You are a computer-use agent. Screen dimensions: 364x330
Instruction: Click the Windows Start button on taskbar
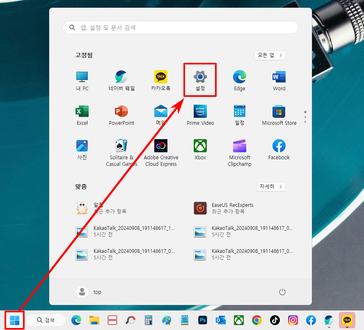point(15,321)
